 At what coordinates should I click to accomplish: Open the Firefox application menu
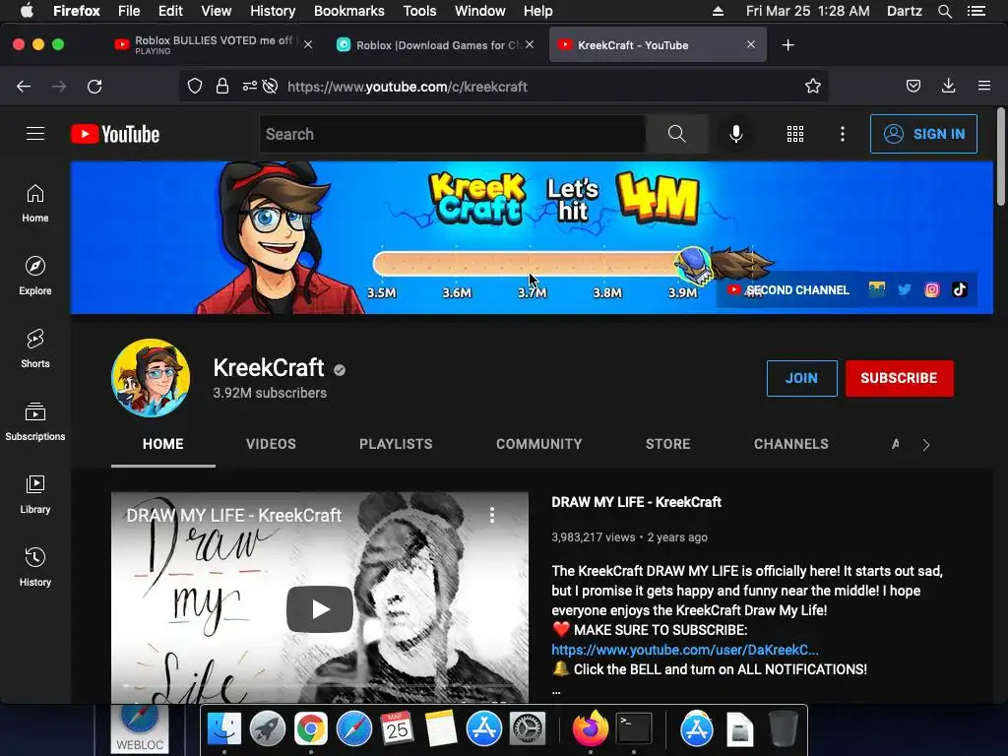(x=983, y=87)
